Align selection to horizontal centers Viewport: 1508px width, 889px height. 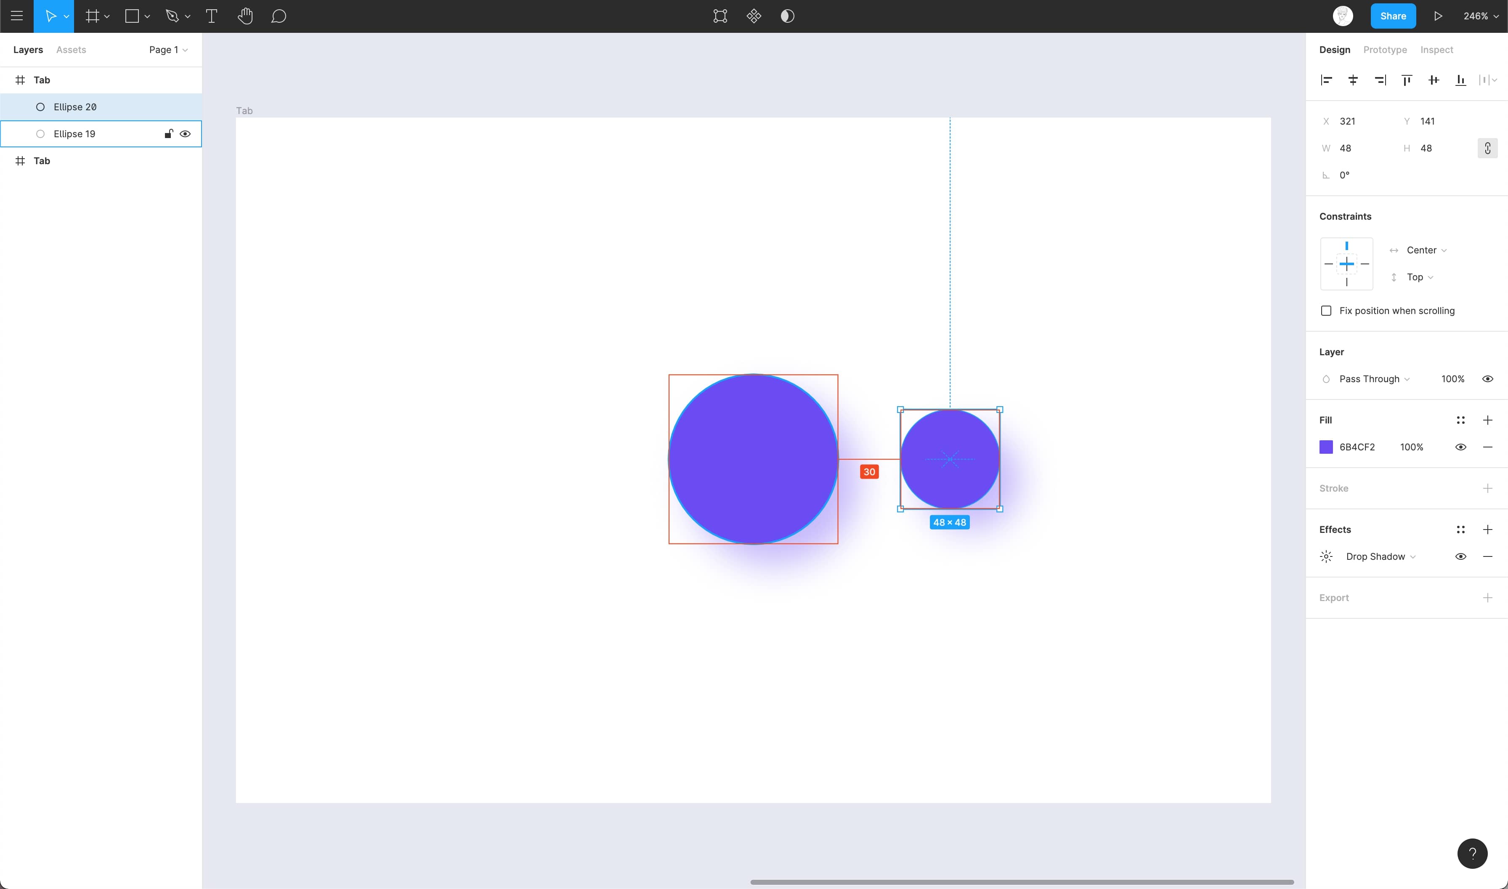coord(1353,80)
